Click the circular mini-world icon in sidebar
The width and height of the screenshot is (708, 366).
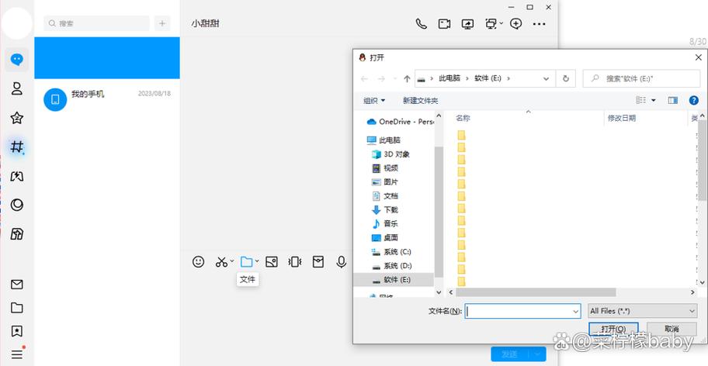[x=17, y=205]
